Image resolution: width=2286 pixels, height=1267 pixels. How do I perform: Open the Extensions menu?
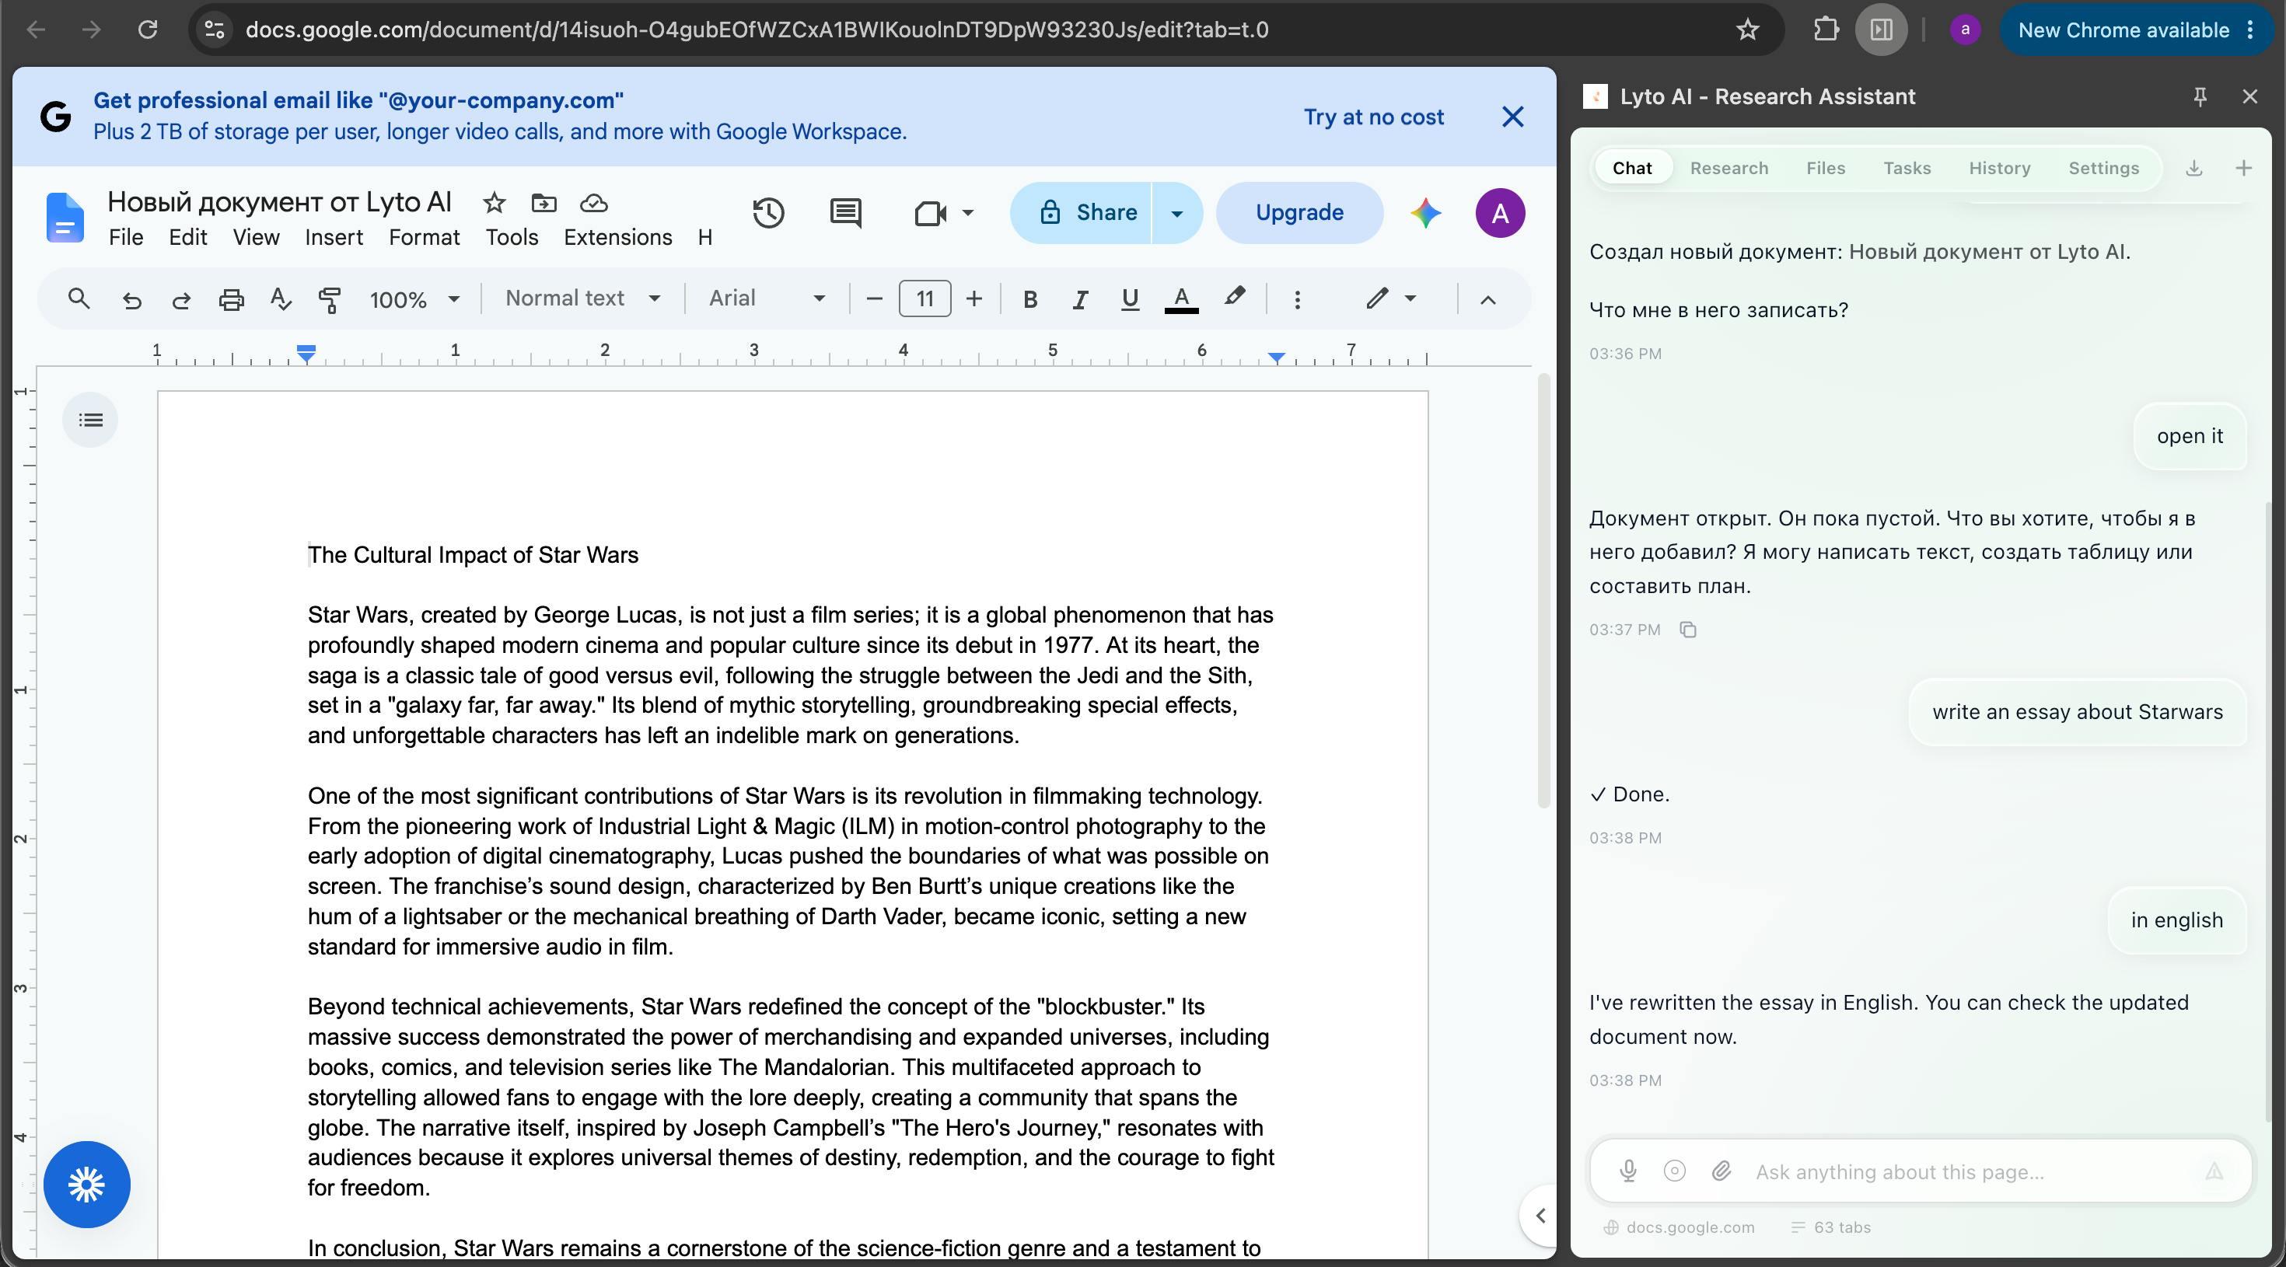[618, 237]
